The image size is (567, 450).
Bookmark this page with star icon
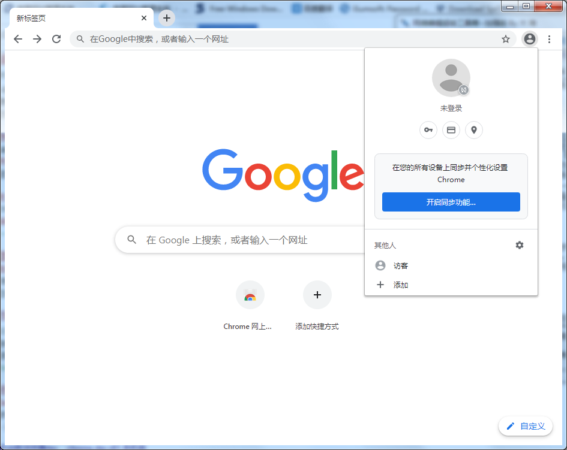[506, 39]
